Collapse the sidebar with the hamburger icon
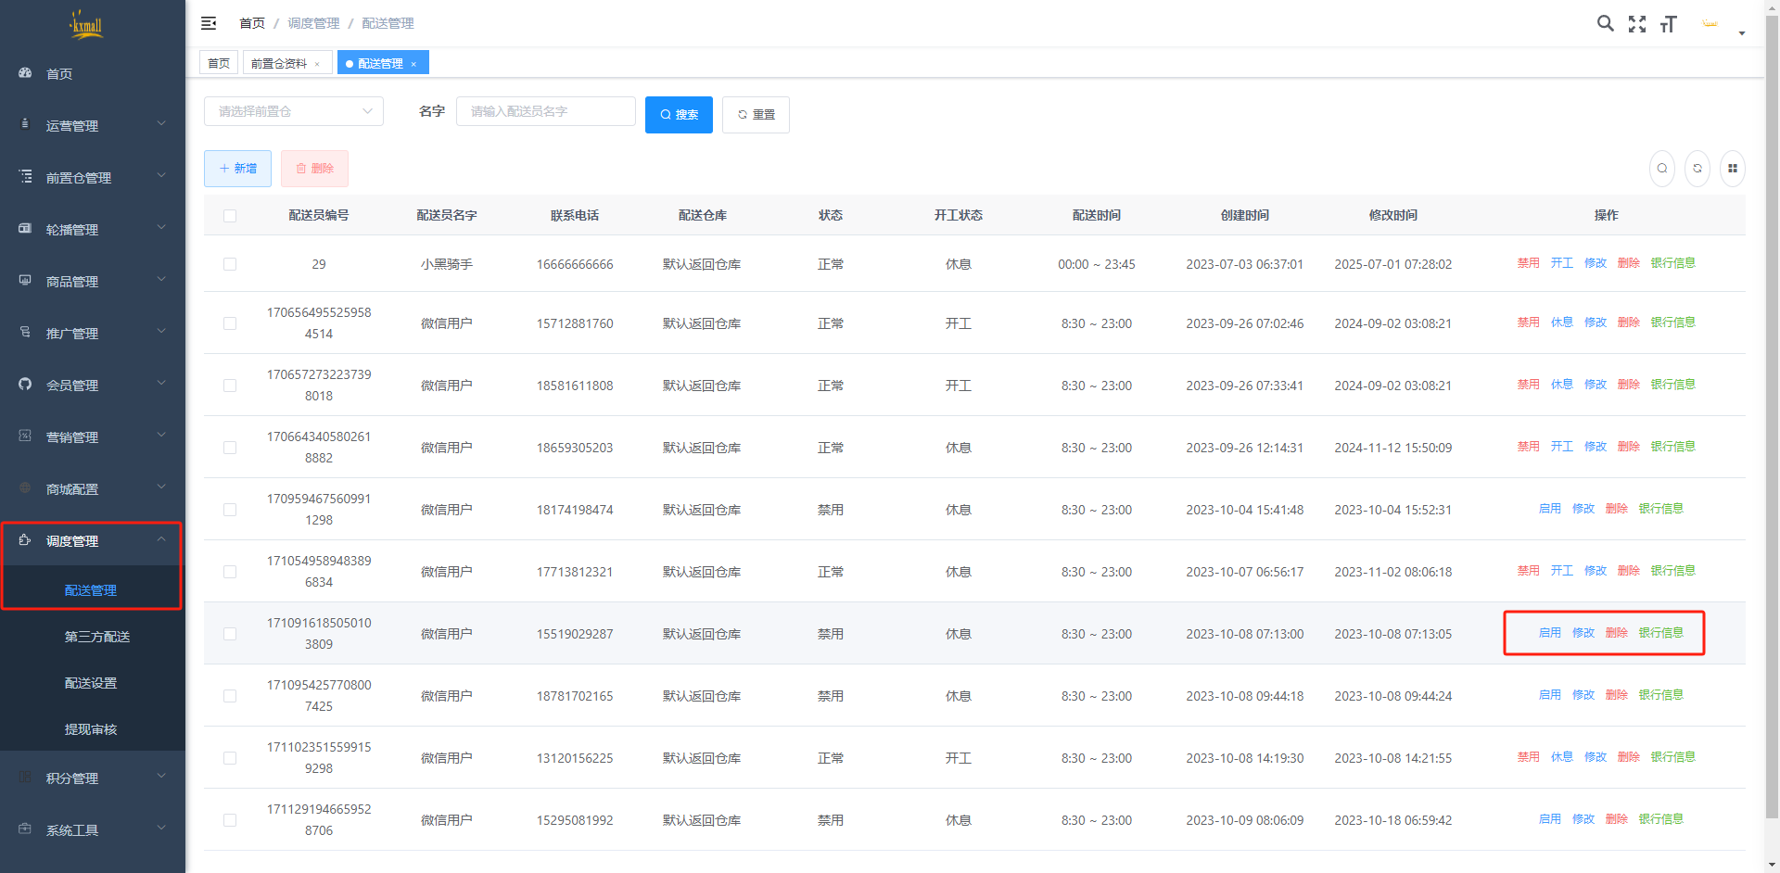Image resolution: width=1780 pixels, height=873 pixels. point(209,23)
